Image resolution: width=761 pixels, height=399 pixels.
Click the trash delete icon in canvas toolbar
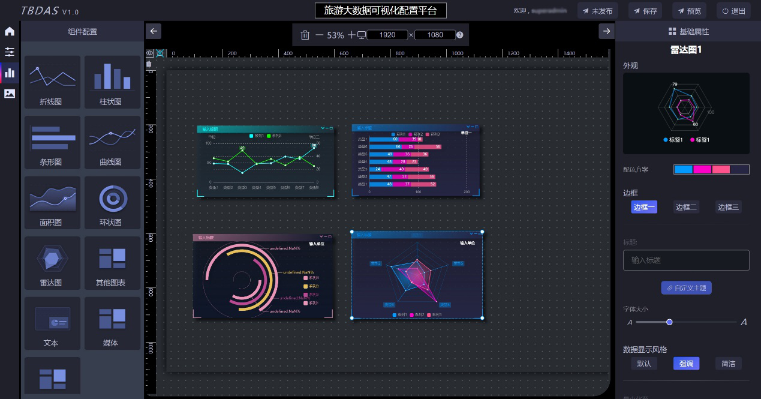click(x=305, y=35)
